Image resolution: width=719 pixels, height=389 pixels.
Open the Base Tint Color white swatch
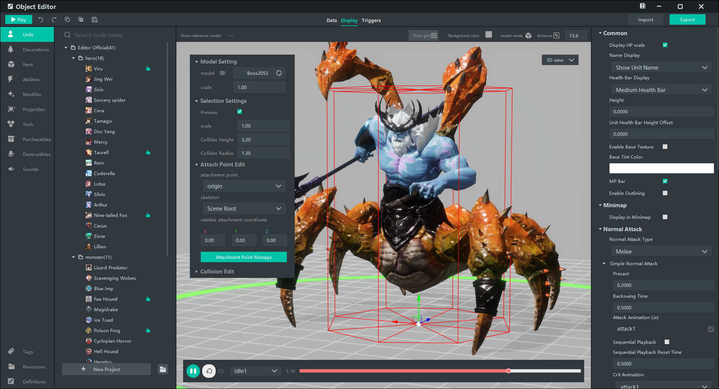click(661, 168)
